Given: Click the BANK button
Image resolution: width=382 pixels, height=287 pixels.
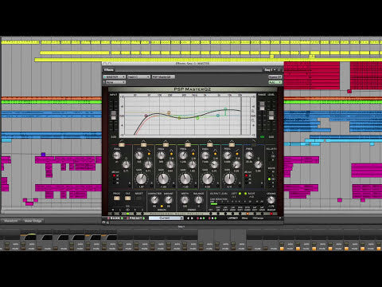Looking at the screenshot, I should [115, 218].
